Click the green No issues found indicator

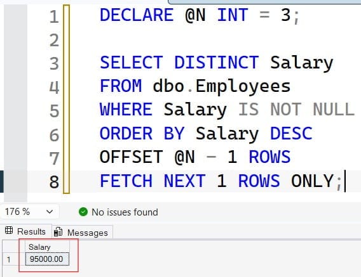tap(83, 212)
